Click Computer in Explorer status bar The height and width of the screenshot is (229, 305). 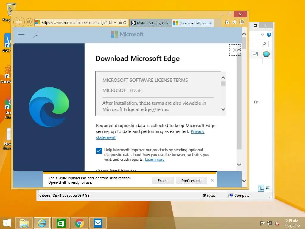click(240, 196)
